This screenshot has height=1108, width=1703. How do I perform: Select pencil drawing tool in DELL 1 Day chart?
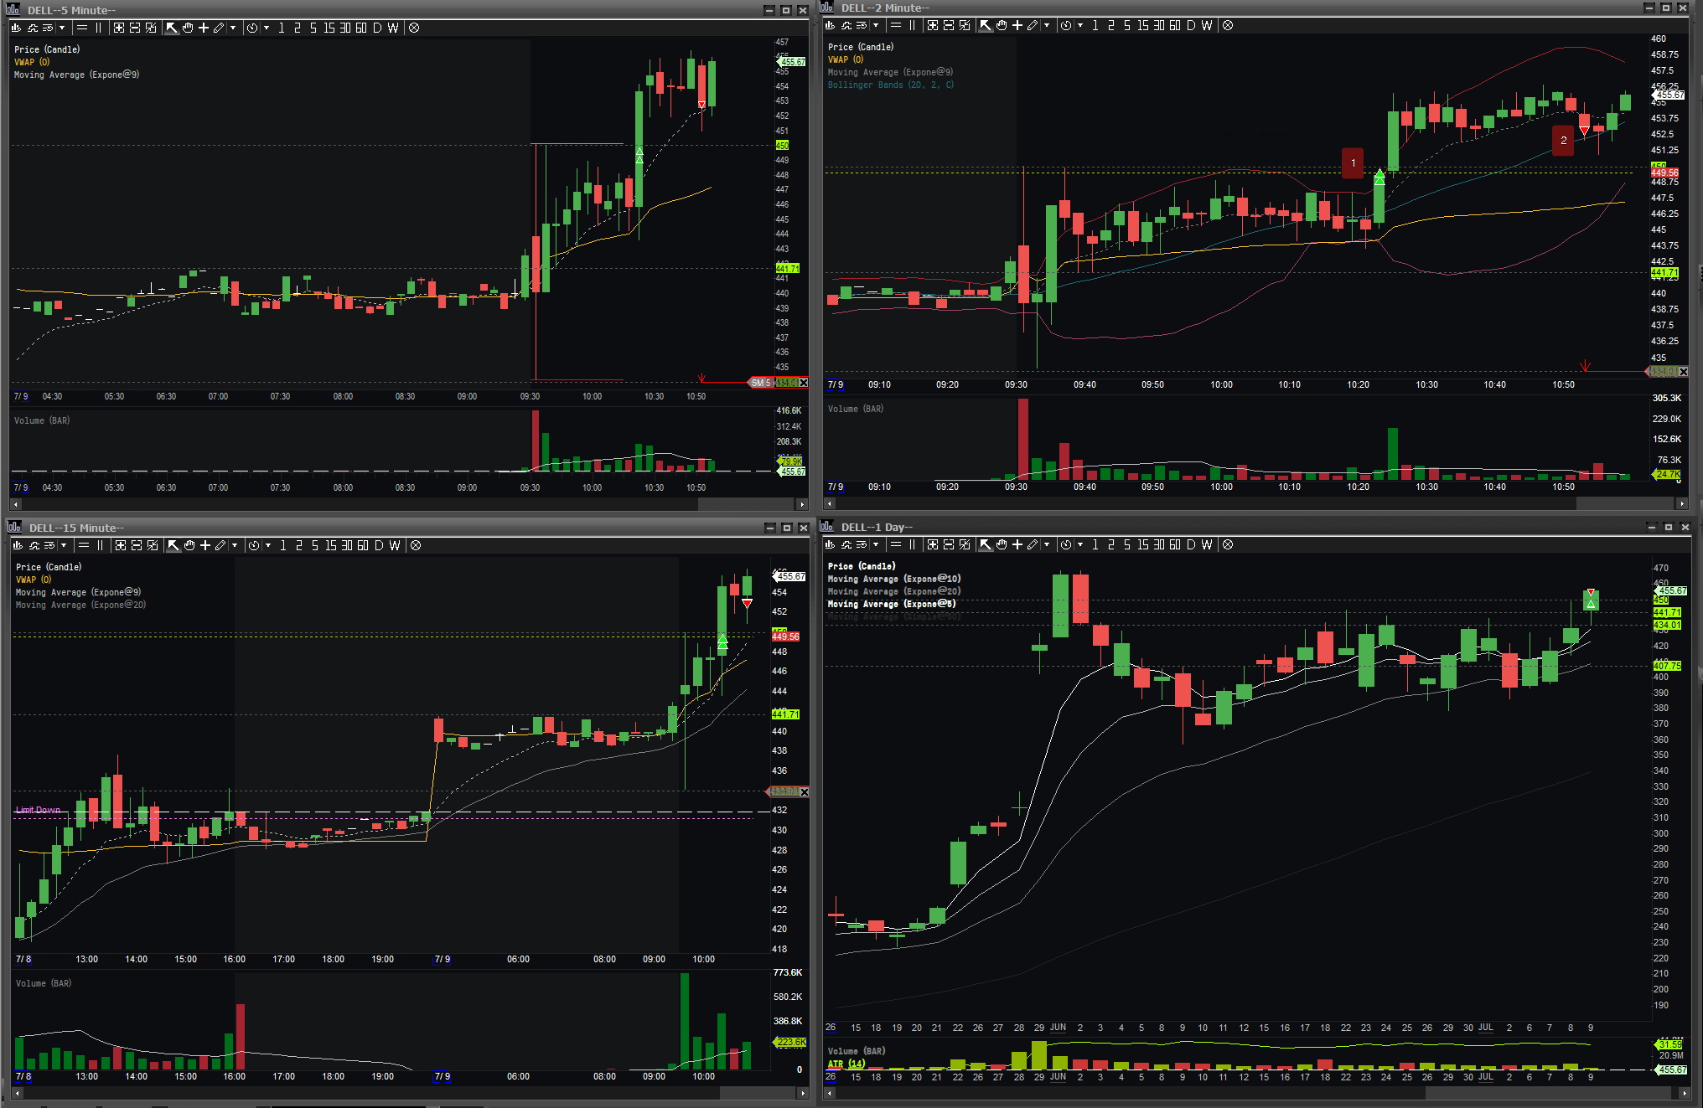coord(1033,544)
